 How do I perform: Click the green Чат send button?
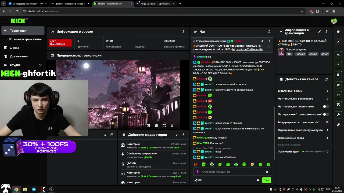click(x=267, y=180)
